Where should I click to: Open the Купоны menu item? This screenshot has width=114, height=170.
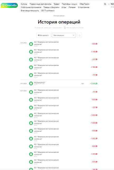click(x=24, y=4)
